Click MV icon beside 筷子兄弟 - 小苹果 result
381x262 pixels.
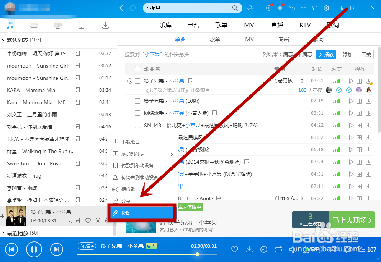click(x=190, y=81)
